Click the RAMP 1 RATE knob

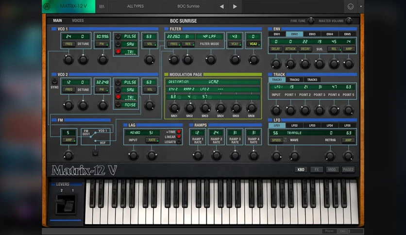click(198, 155)
